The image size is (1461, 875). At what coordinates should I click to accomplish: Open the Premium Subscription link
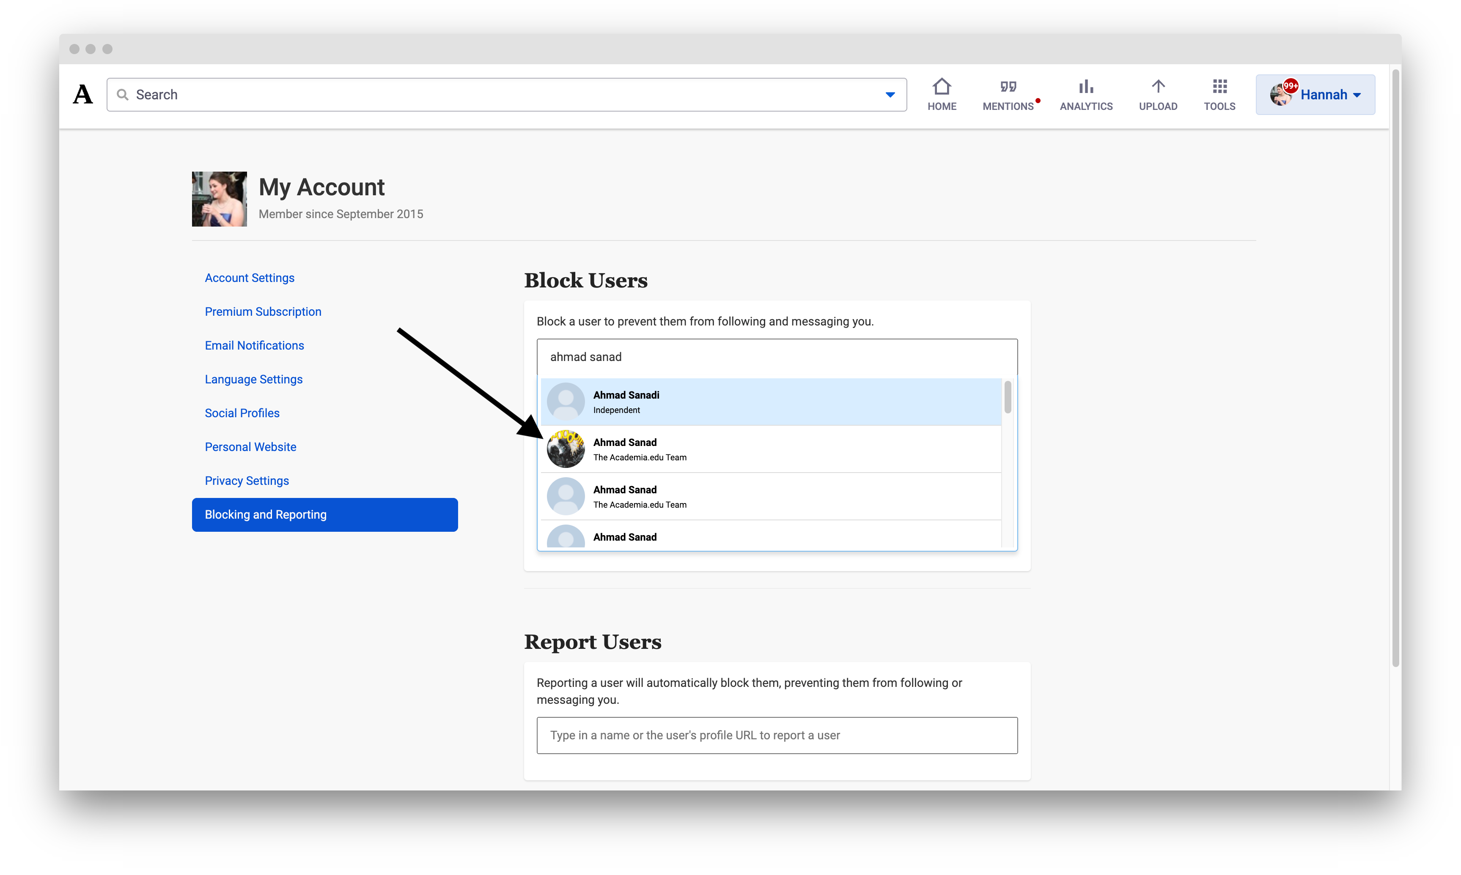click(x=263, y=311)
